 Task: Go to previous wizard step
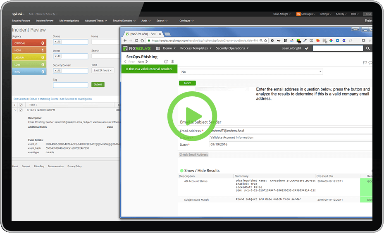coord(129,62)
